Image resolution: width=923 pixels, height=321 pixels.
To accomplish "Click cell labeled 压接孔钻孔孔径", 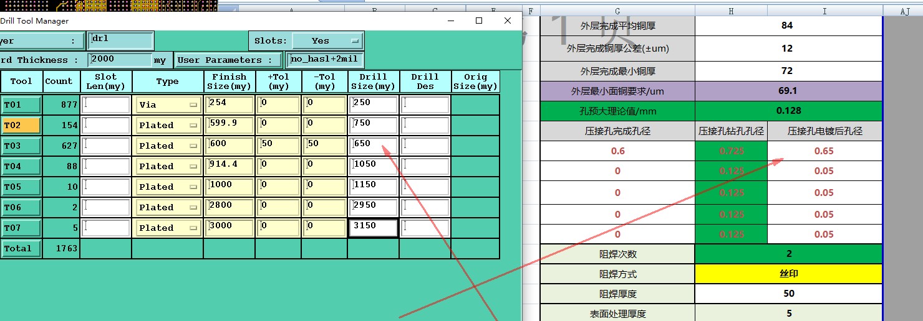I will [x=731, y=131].
